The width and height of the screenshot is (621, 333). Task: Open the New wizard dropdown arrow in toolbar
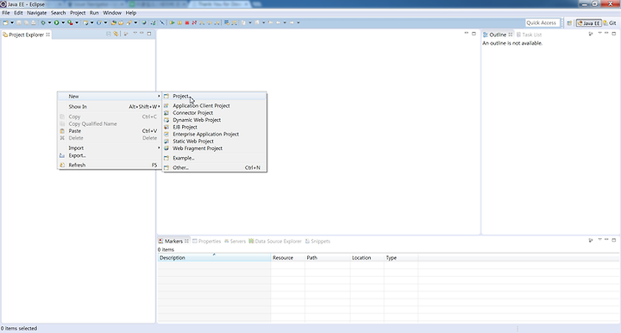(x=12, y=22)
